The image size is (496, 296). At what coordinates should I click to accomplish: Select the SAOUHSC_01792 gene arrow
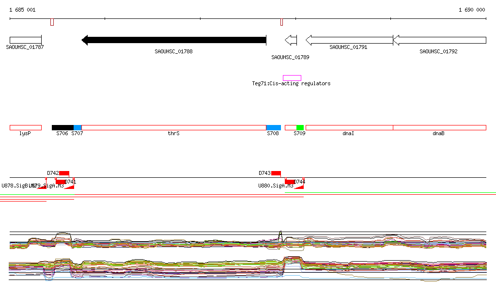439,40
